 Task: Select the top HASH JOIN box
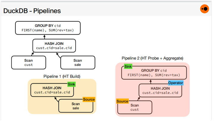pos(54,46)
